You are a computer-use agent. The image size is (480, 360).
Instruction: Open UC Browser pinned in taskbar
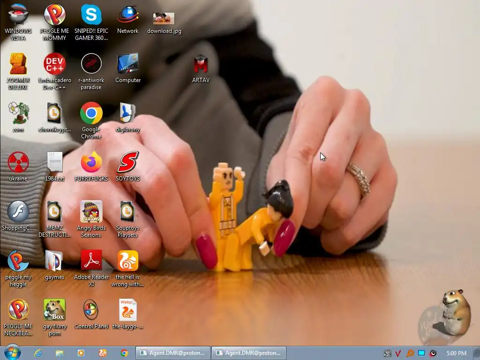[x=103, y=353]
